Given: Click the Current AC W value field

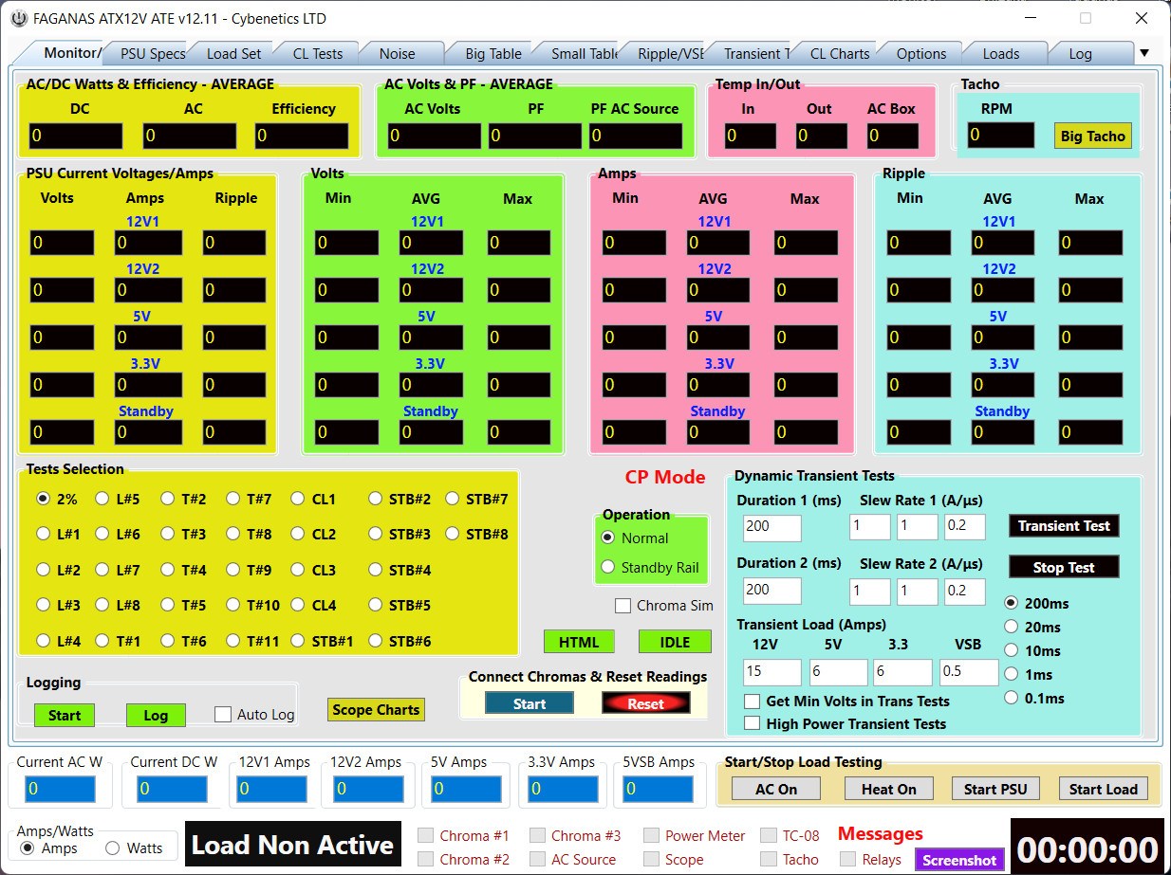Looking at the screenshot, I should tap(61, 789).
